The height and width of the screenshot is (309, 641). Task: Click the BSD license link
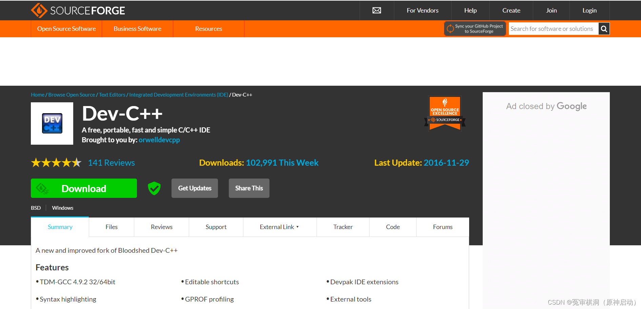coord(36,208)
